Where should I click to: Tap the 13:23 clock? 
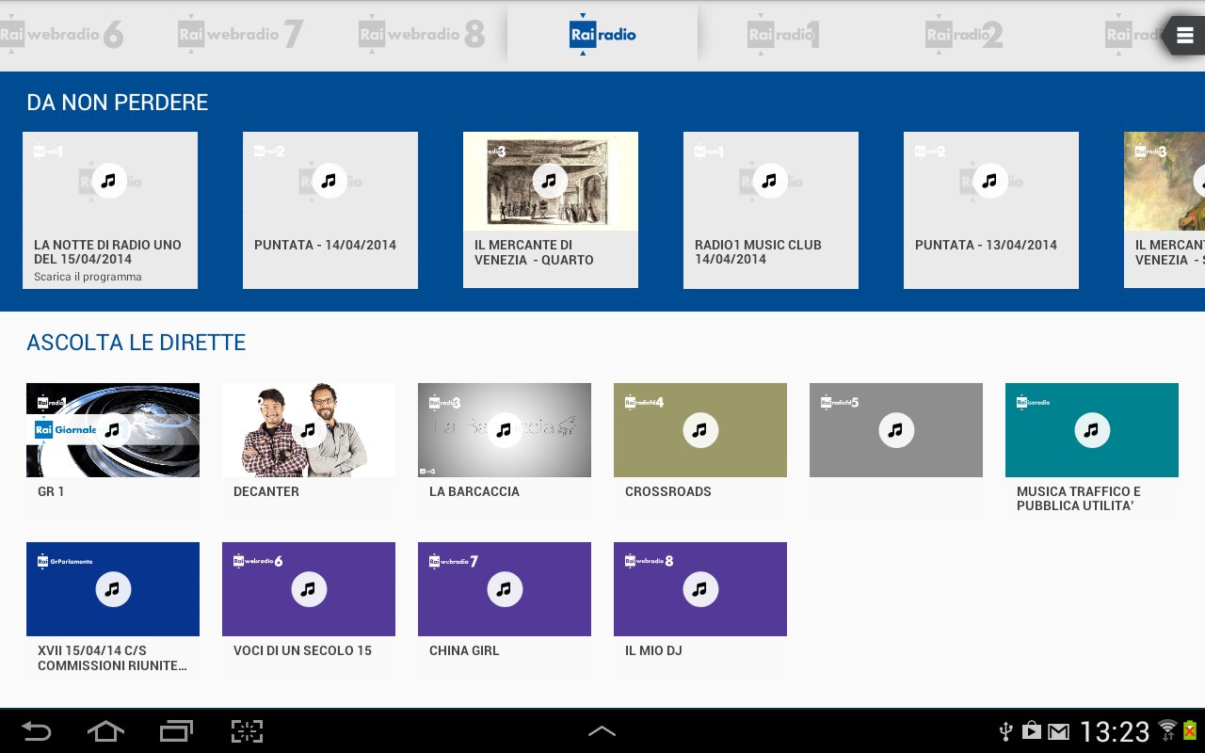(1115, 731)
